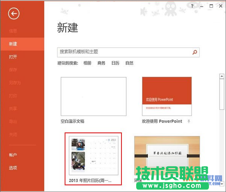Click the 欢迎使用 PowerPoint label text
This screenshot has height=192, width=226.
162,121
